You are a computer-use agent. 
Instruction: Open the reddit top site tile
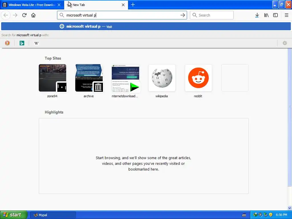point(198,78)
